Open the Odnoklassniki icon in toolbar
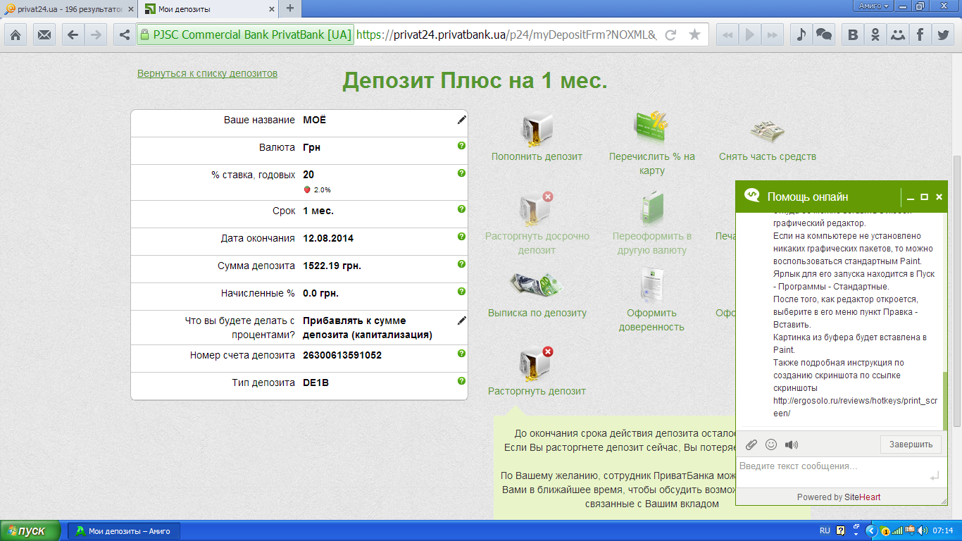The width and height of the screenshot is (962, 541). coord(875,35)
